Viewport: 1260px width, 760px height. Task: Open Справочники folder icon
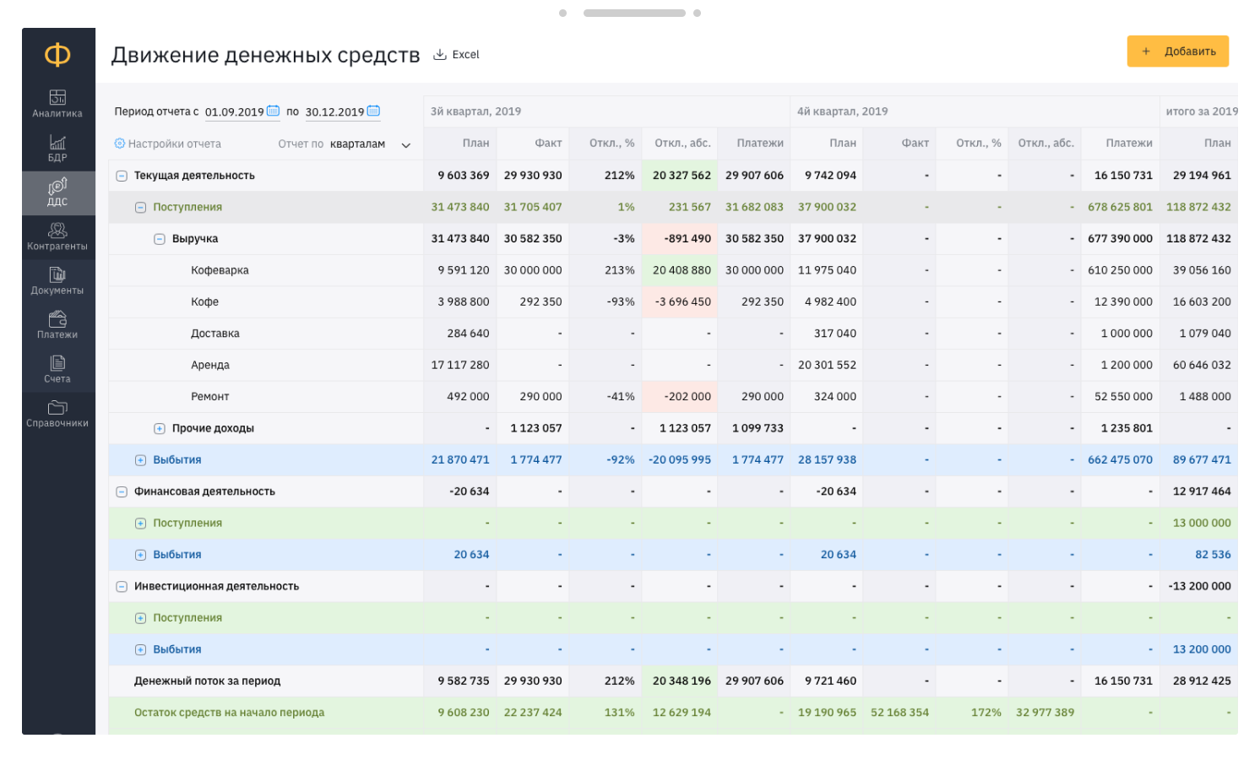(x=57, y=408)
